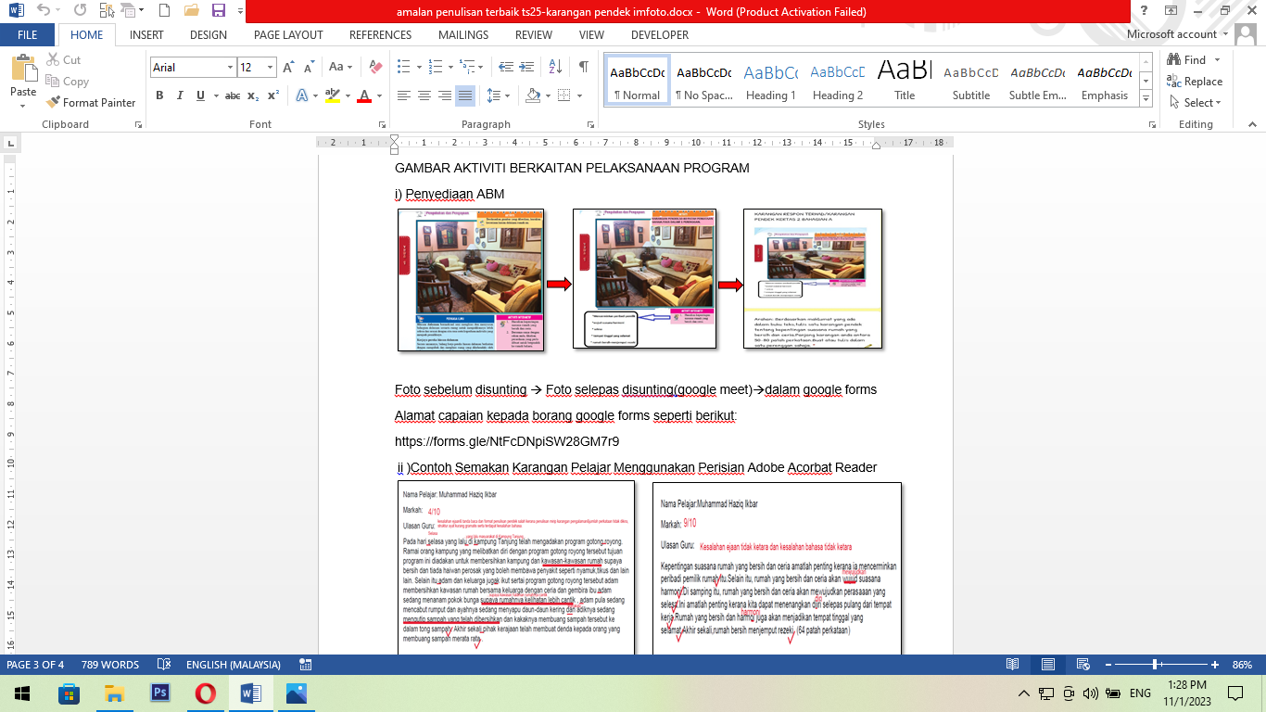The image size is (1266, 712).
Task: Expand the Styles gallery More arrow
Action: [x=1146, y=99]
